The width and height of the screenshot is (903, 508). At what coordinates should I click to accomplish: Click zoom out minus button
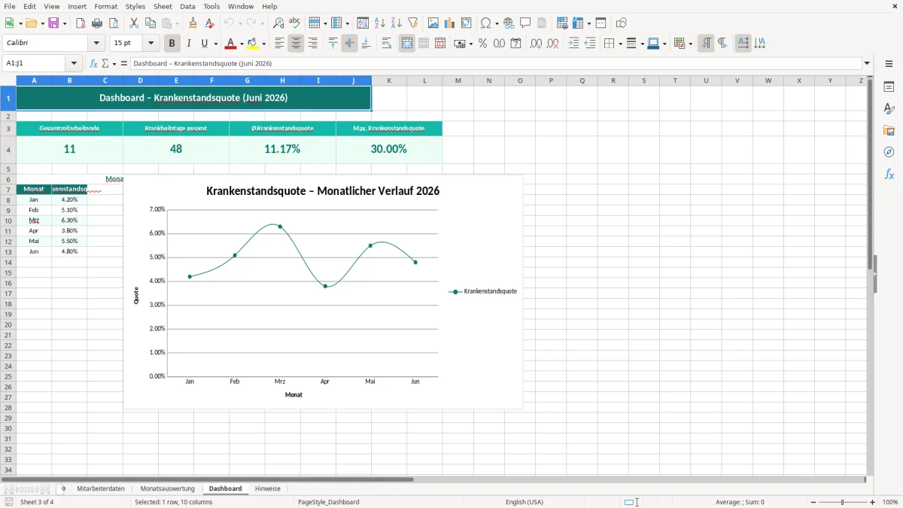click(813, 502)
